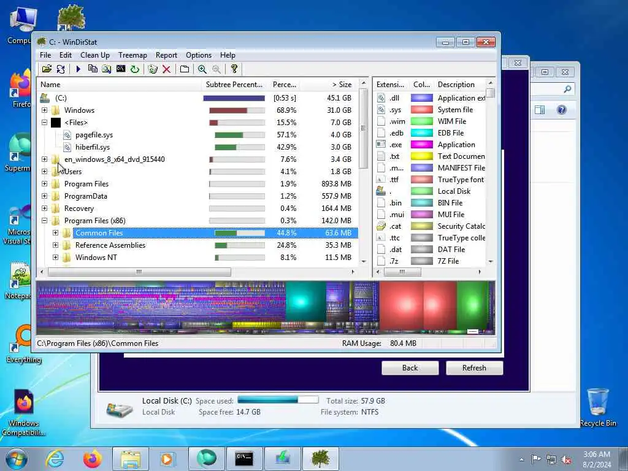The width and height of the screenshot is (628, 471).
Task: Click the red X permanent delete icon
Action: tap(167, 69)
